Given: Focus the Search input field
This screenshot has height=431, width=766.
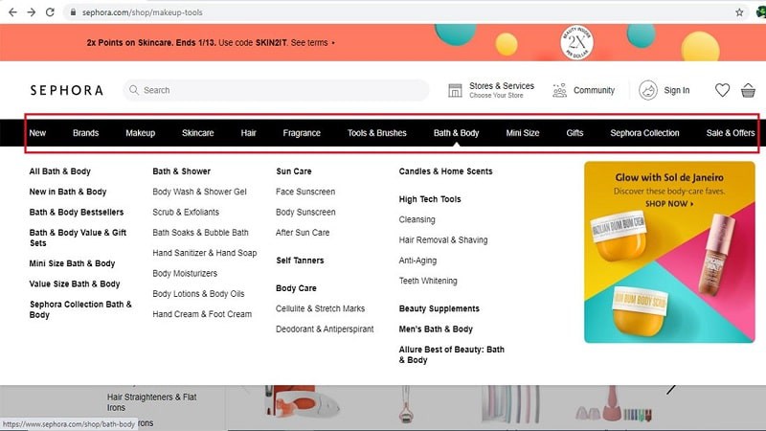Looking at the screenshot, I should [x=276, y=90].
